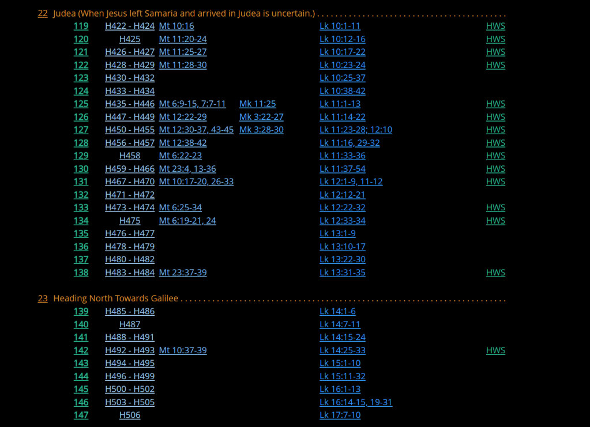This screenshot has width=590, height=427.
Task: Click Mt 23:4, 13-36 link
Action: tap(187, 169)
